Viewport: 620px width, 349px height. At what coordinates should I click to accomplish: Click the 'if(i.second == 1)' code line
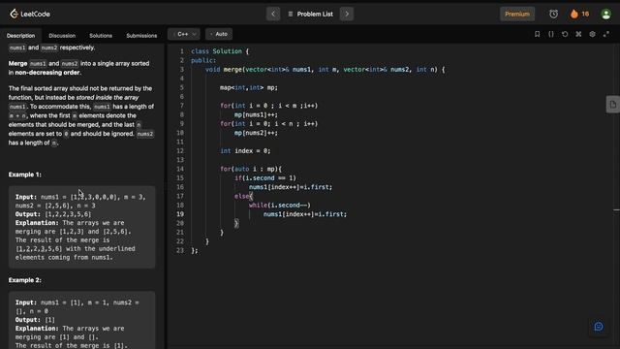265,178
